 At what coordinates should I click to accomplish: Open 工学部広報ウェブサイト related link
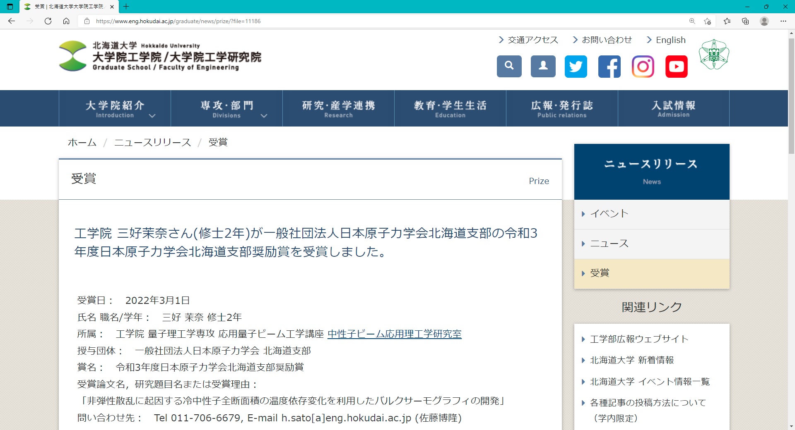[639, 339]
